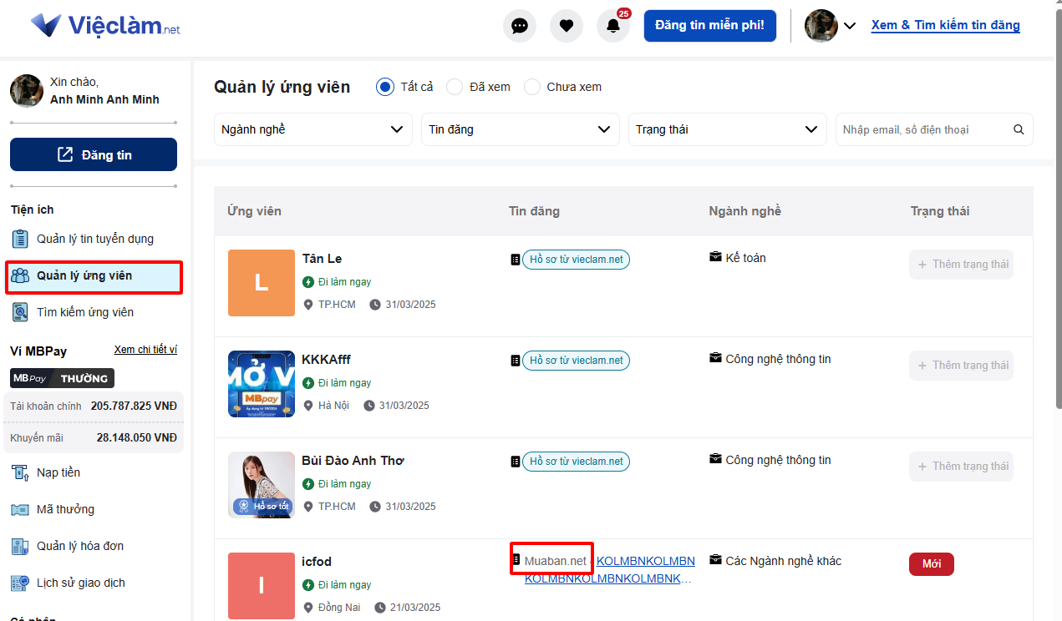1062x621 pixels.
Task: Open the Xem chi tiết ví link
Action: point(145,350)
